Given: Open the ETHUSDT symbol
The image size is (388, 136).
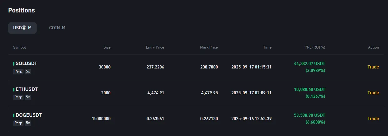Looking at the screenshot, I should (x=27, y=89).
